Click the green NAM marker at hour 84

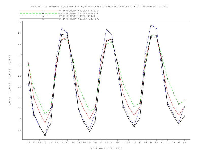pyautogui.click(x=184, y=101)
